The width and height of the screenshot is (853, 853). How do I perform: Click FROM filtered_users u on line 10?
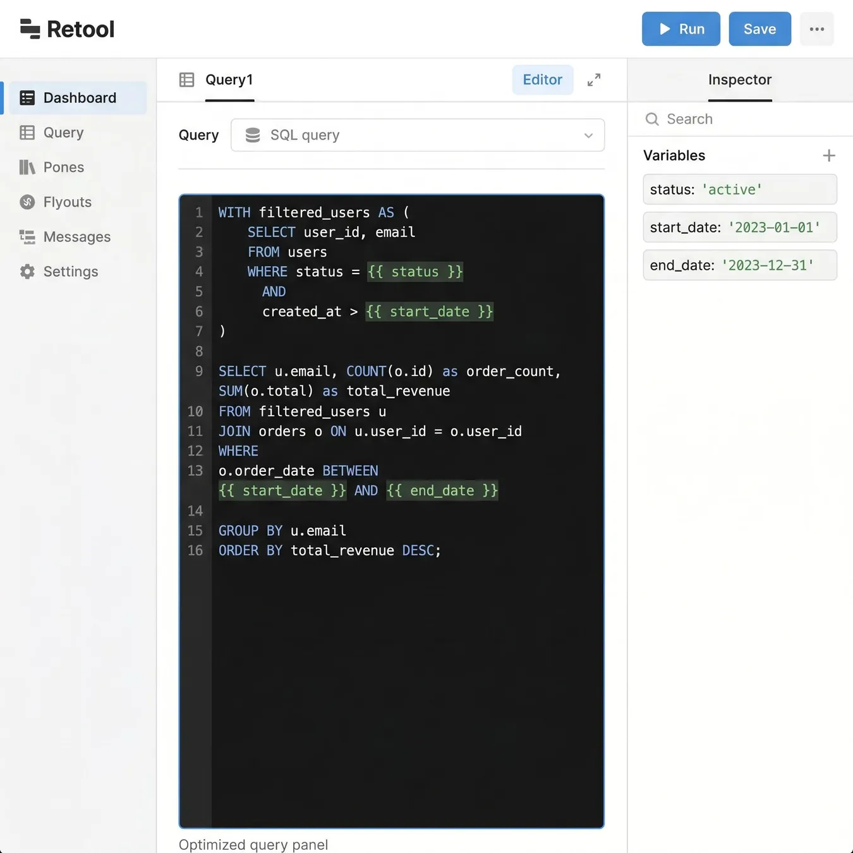coord(302,411)
